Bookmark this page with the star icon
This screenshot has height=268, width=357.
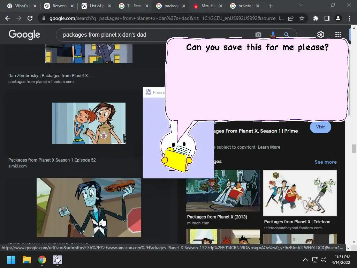(302, 18)
